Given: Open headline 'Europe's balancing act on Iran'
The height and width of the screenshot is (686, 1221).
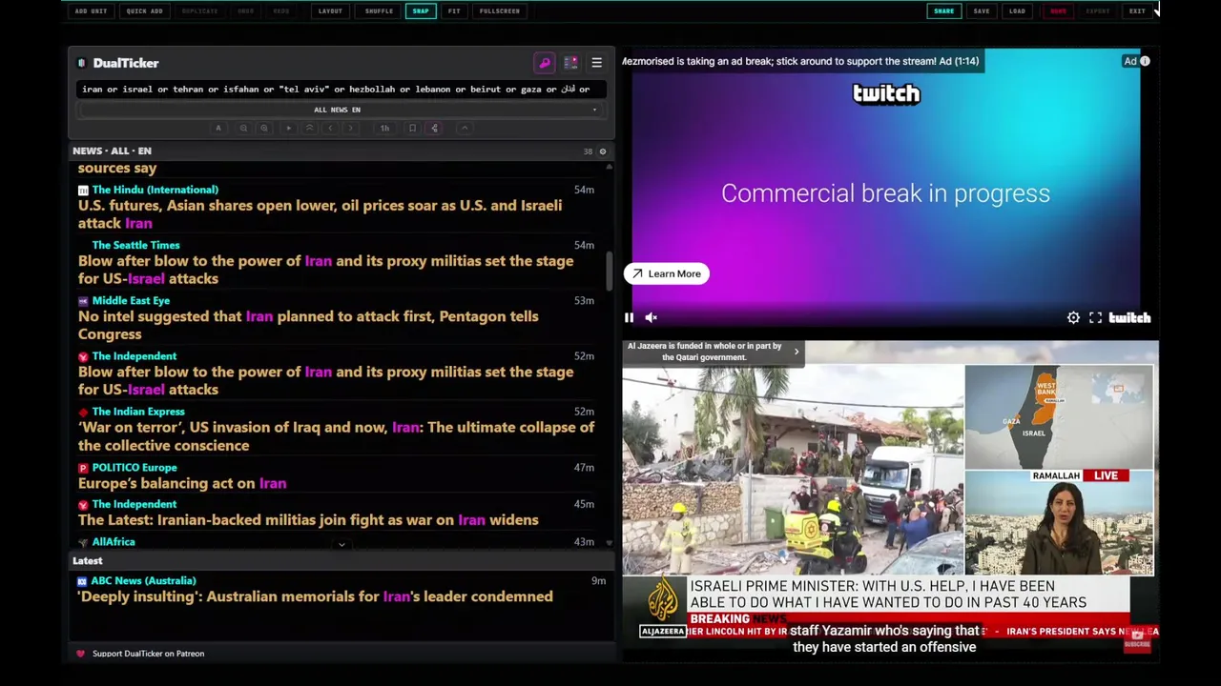Looking at the screenshot, I should pos(182,484).
